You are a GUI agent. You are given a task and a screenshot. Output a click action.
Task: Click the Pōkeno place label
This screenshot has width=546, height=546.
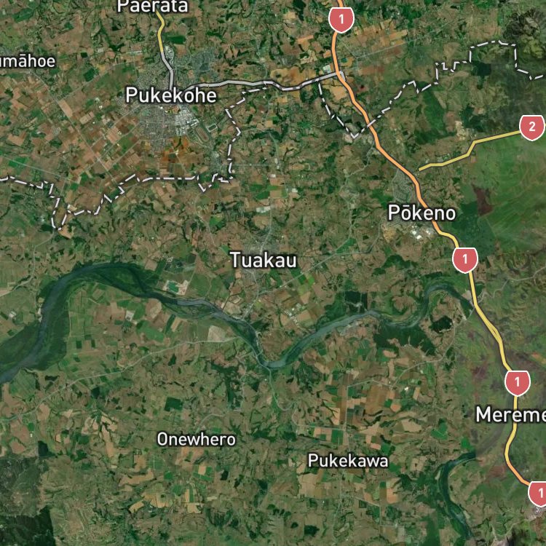[422, 213]
